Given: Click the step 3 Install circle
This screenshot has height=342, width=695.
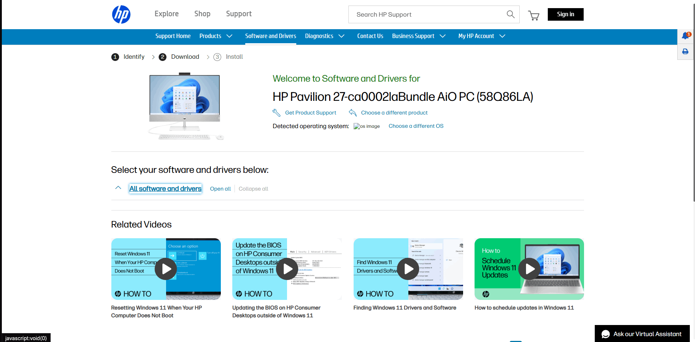Looking at the screenshot, I should (217, 57).
